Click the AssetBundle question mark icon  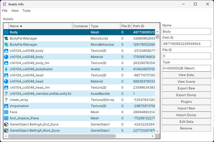[6, 94]
